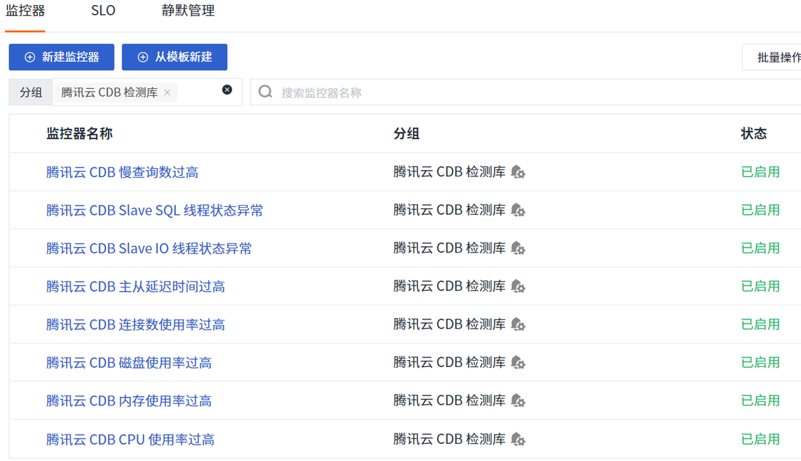Open monitor 腾讯云 CDB 连接数使用率过高
The width and height of the screenshot is (801, 461).
(135, 324)
